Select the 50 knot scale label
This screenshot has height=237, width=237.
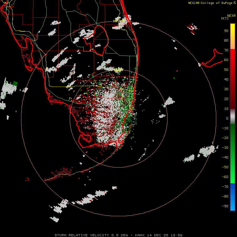coord(226,70)
